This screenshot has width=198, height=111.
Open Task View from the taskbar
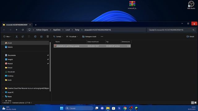pyautogui.click(x=97, y=108)
